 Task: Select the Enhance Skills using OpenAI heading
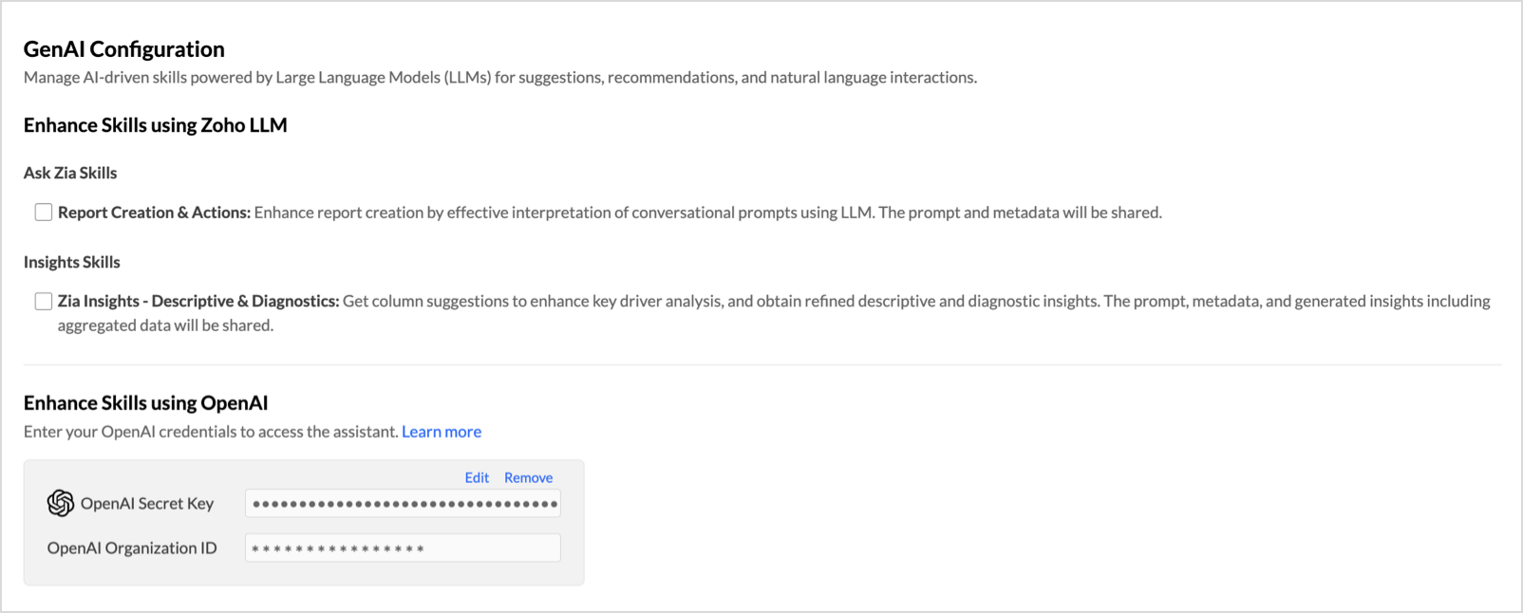pyautogui.click(x=146, y=403)
